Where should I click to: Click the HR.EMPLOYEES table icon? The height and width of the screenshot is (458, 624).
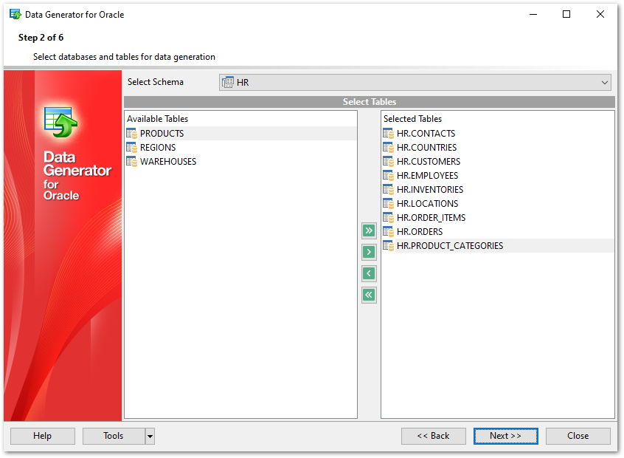pos(388,175)
